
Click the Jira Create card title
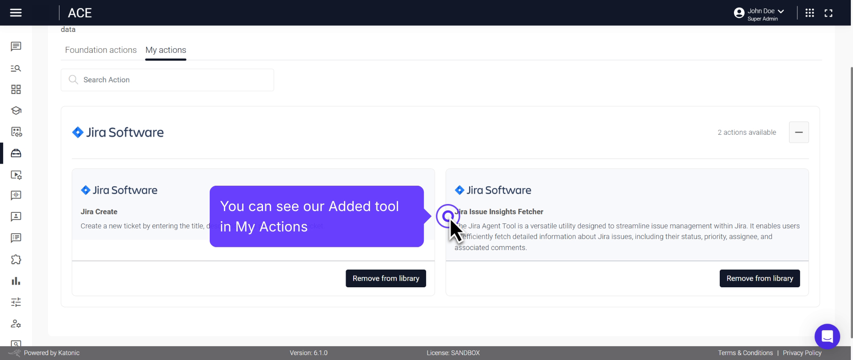[99, 212]
